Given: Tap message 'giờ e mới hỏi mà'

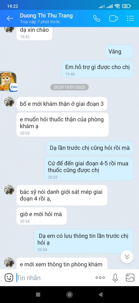Looking at the screenshot, I should [x=42, y=216].
